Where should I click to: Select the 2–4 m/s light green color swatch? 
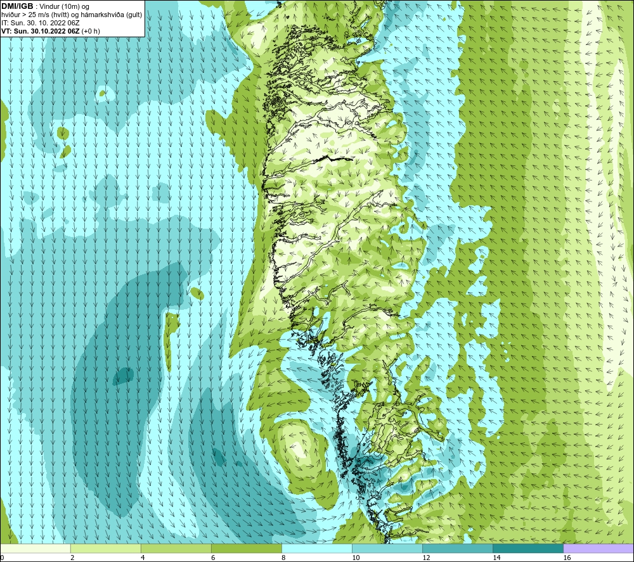click(105, 549)
